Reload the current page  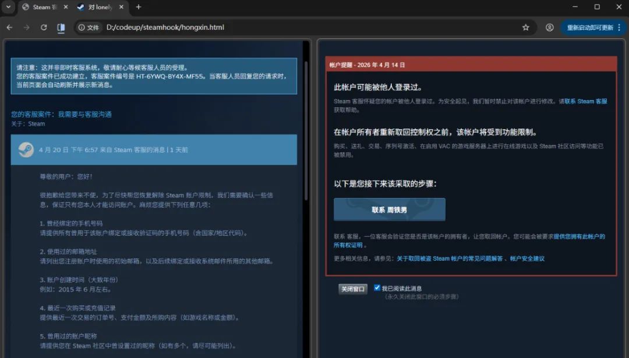pyautogui.click(x=44, y=27)
